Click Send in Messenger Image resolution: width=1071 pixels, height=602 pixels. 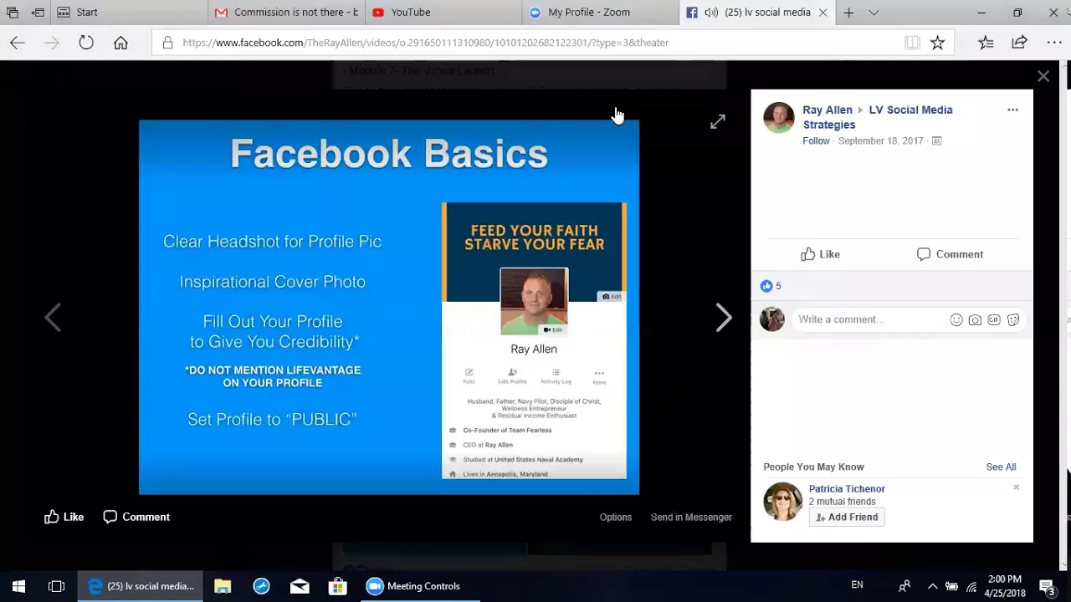pos(691,517)
